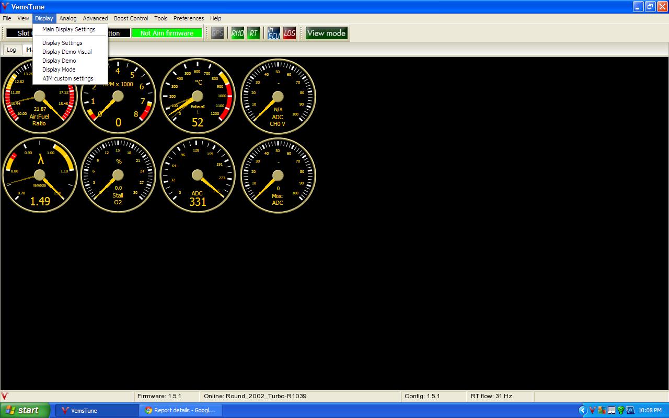Click the ADC CH0 V gauge
The height and width of the screenshot is (418, 669).
coord(278,96)
